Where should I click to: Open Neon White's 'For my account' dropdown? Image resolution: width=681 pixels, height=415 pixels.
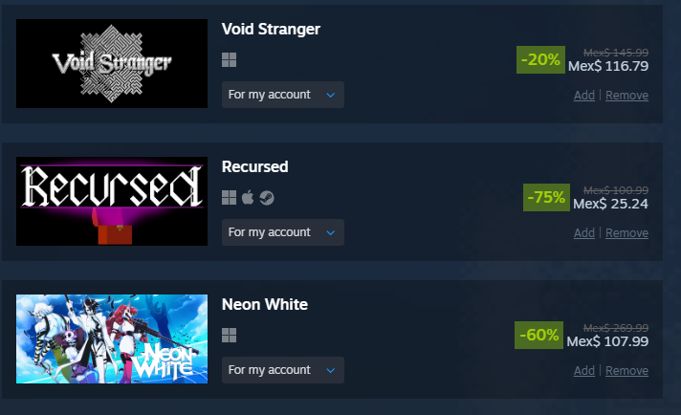click(x=283, y=370)
